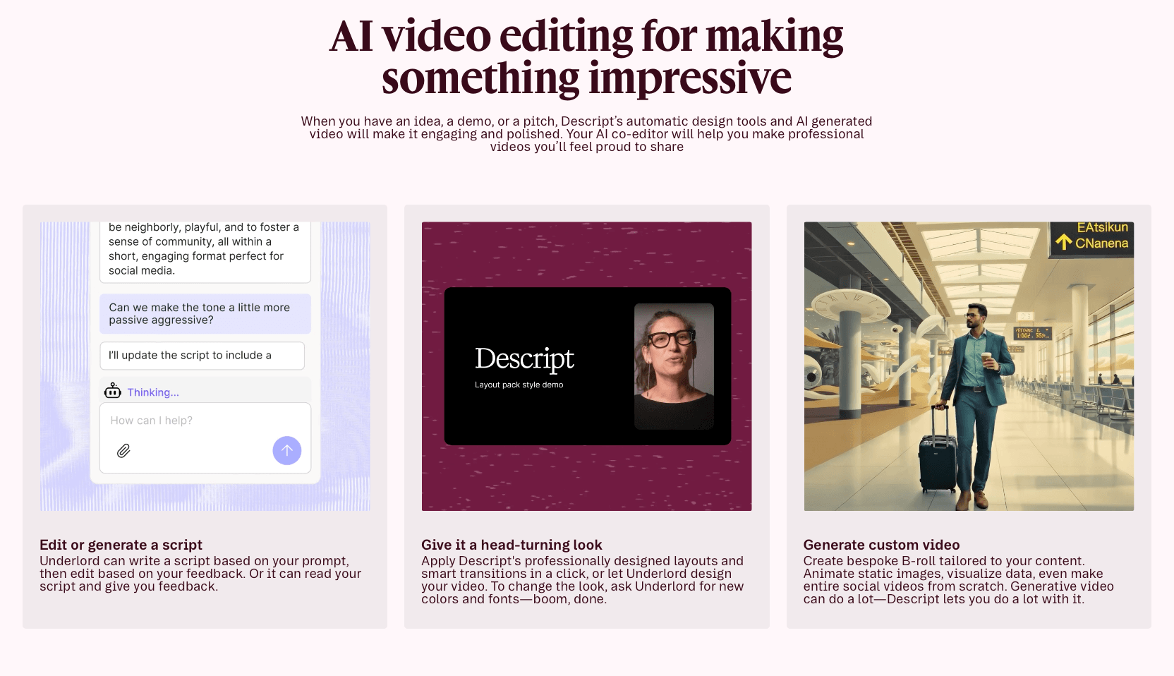Select the 'I'll update the script to include a' reply
The height and width of the screenshot is (676, 1174).
click(x=202, y=355)
